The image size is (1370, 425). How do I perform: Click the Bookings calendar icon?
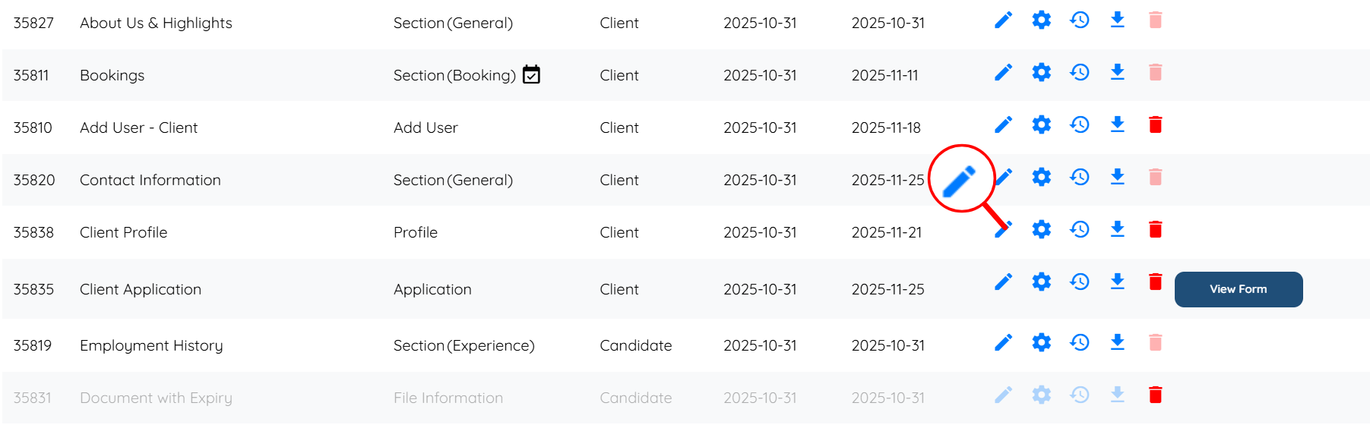[x=531, y=74]
